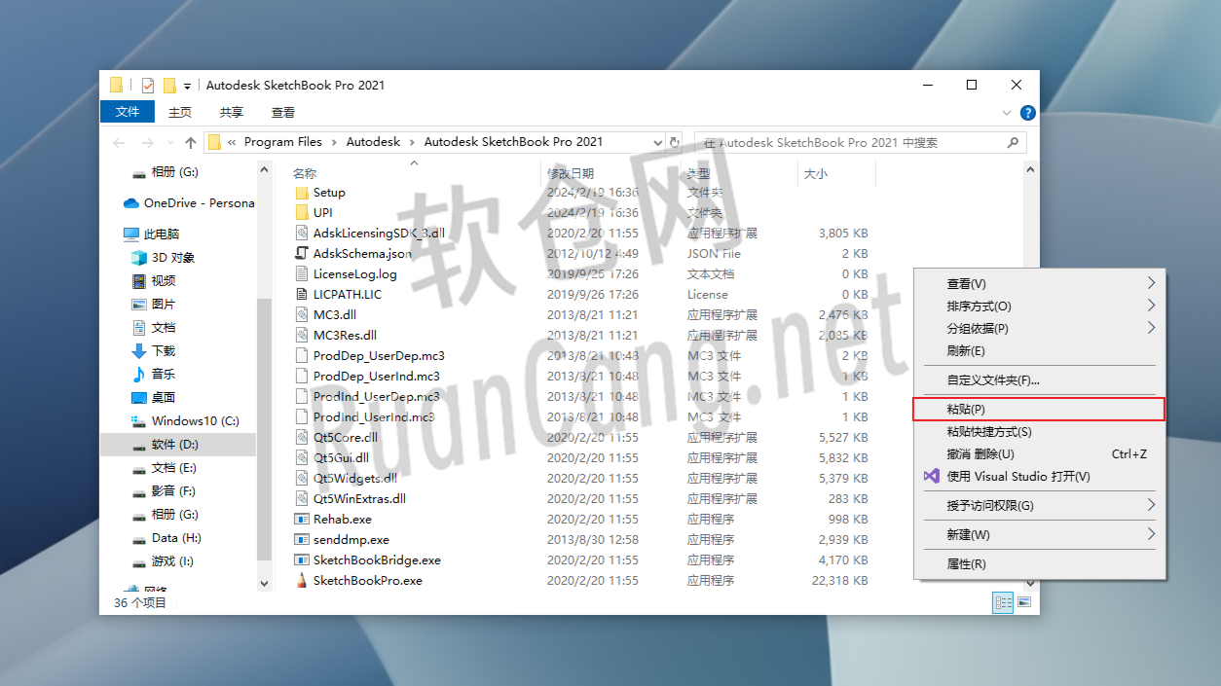Open the quick access toolbar dropdown
The height and width of the screenshot is (686, 1221).
pyautogui.click(x=187, y=86)
